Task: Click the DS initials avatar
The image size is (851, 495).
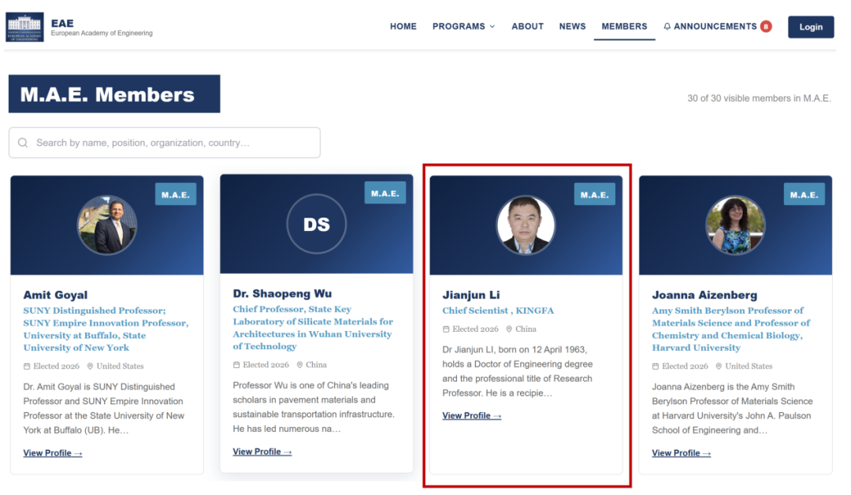Action: pyautogui.click(x=317, y=224)
